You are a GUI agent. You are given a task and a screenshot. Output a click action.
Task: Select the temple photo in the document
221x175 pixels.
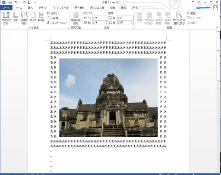pyautogui.click(x=108, y=98)
